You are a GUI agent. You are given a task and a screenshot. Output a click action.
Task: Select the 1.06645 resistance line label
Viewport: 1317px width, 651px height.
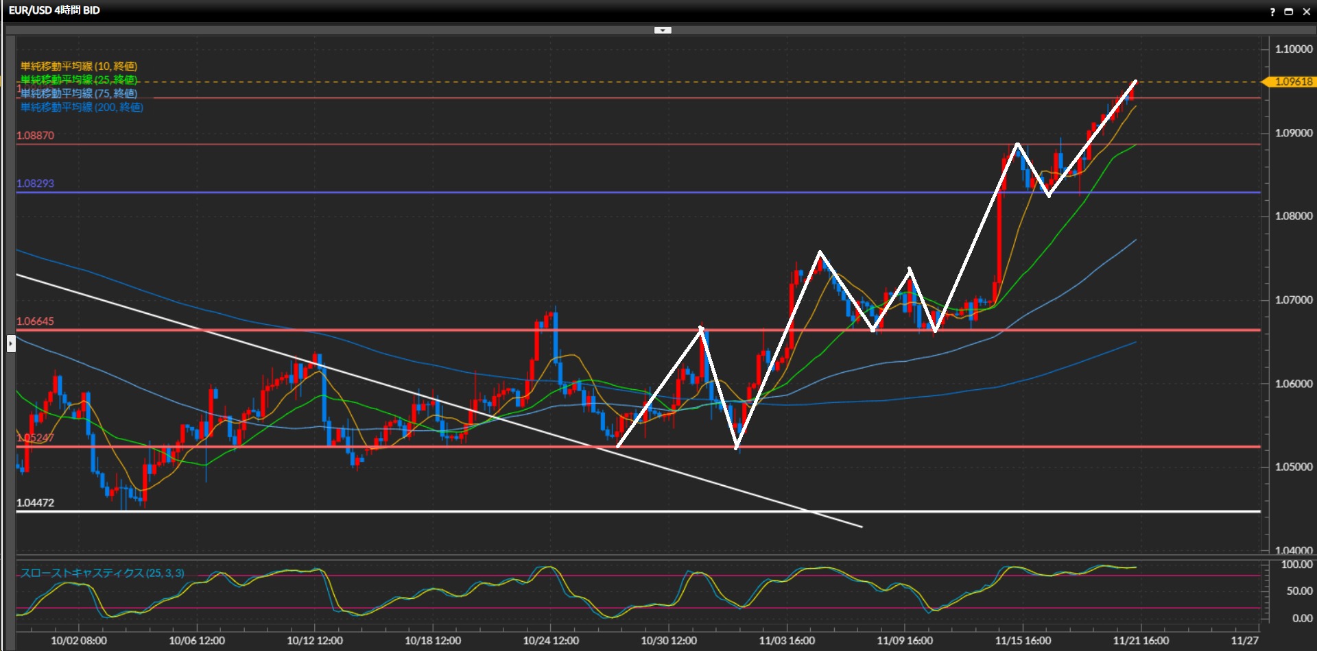pos(35,321)
